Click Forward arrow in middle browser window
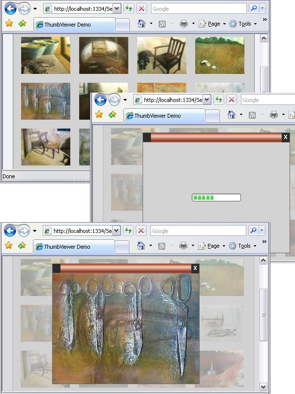 [x=114, y=100]
